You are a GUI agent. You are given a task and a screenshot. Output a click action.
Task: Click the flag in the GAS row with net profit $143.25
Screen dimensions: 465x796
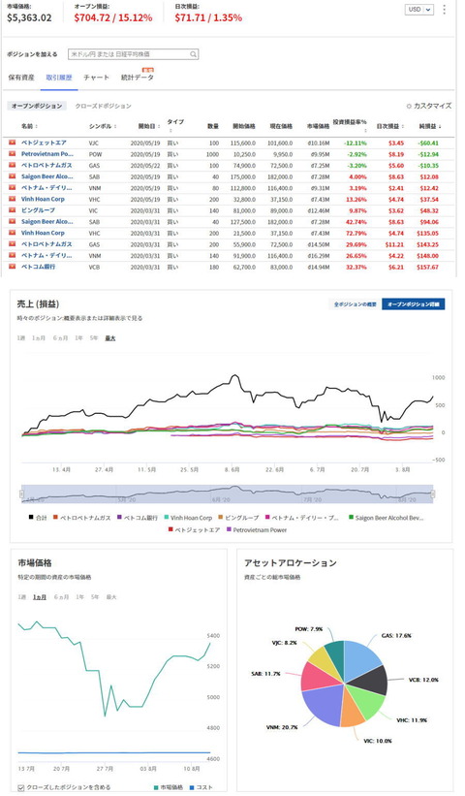13,244
